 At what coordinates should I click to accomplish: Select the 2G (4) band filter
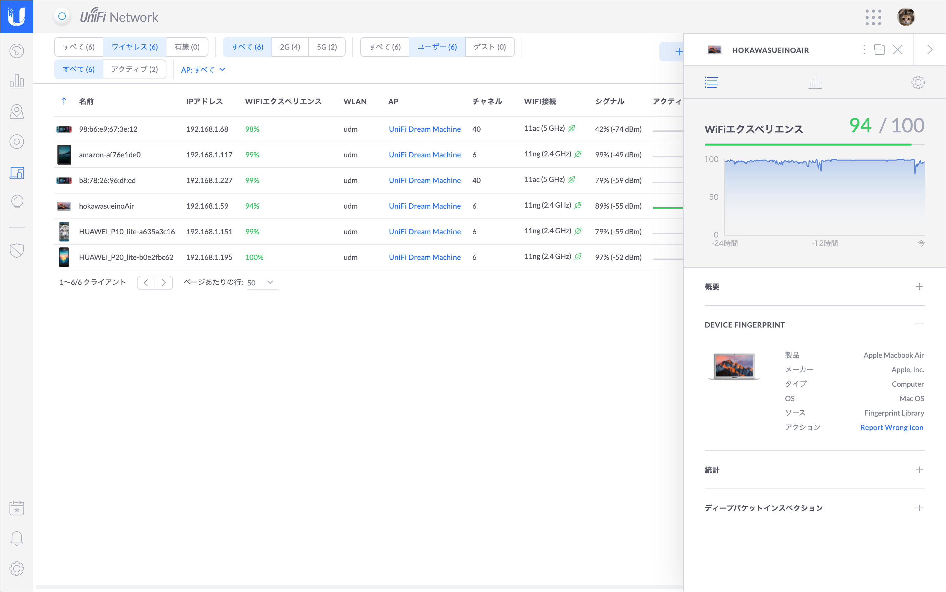(290, 47)
